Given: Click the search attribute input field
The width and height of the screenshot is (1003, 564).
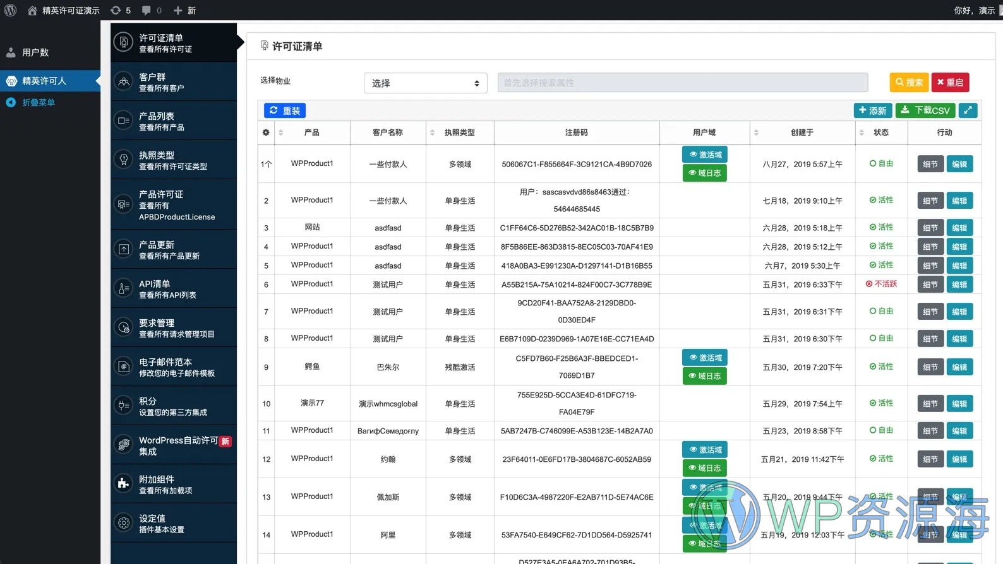Looking at the screenshot, I should tap(682, 83).
